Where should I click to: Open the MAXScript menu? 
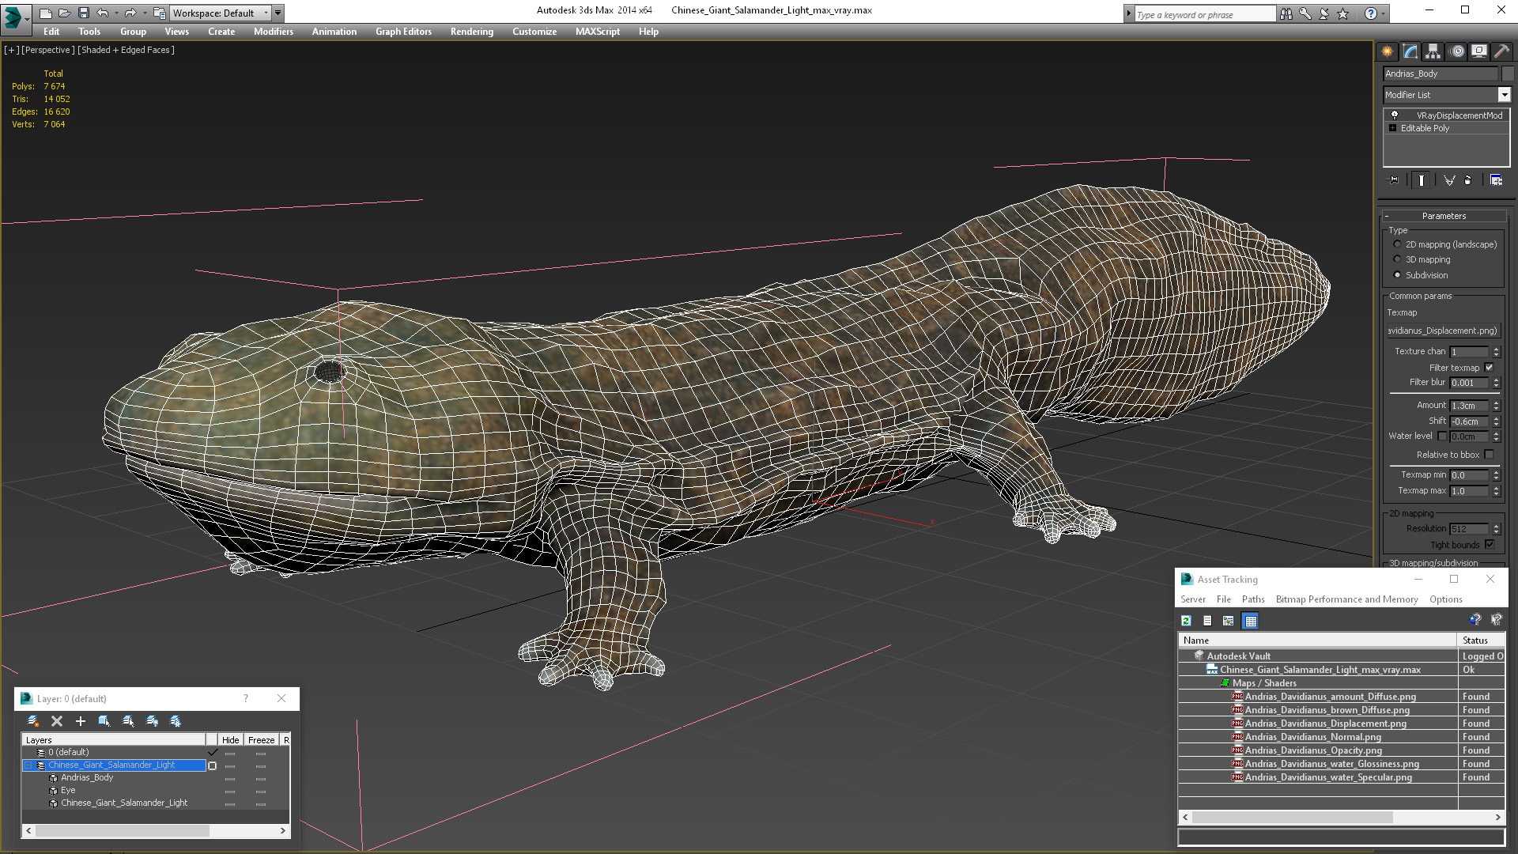[598, 32]
